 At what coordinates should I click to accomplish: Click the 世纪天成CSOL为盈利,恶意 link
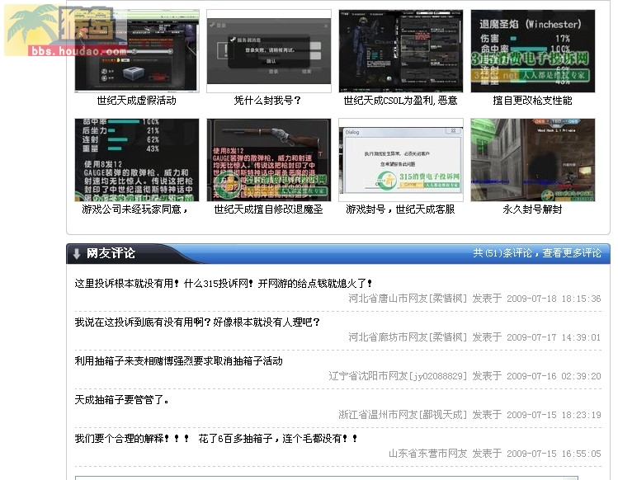(401, 101)
